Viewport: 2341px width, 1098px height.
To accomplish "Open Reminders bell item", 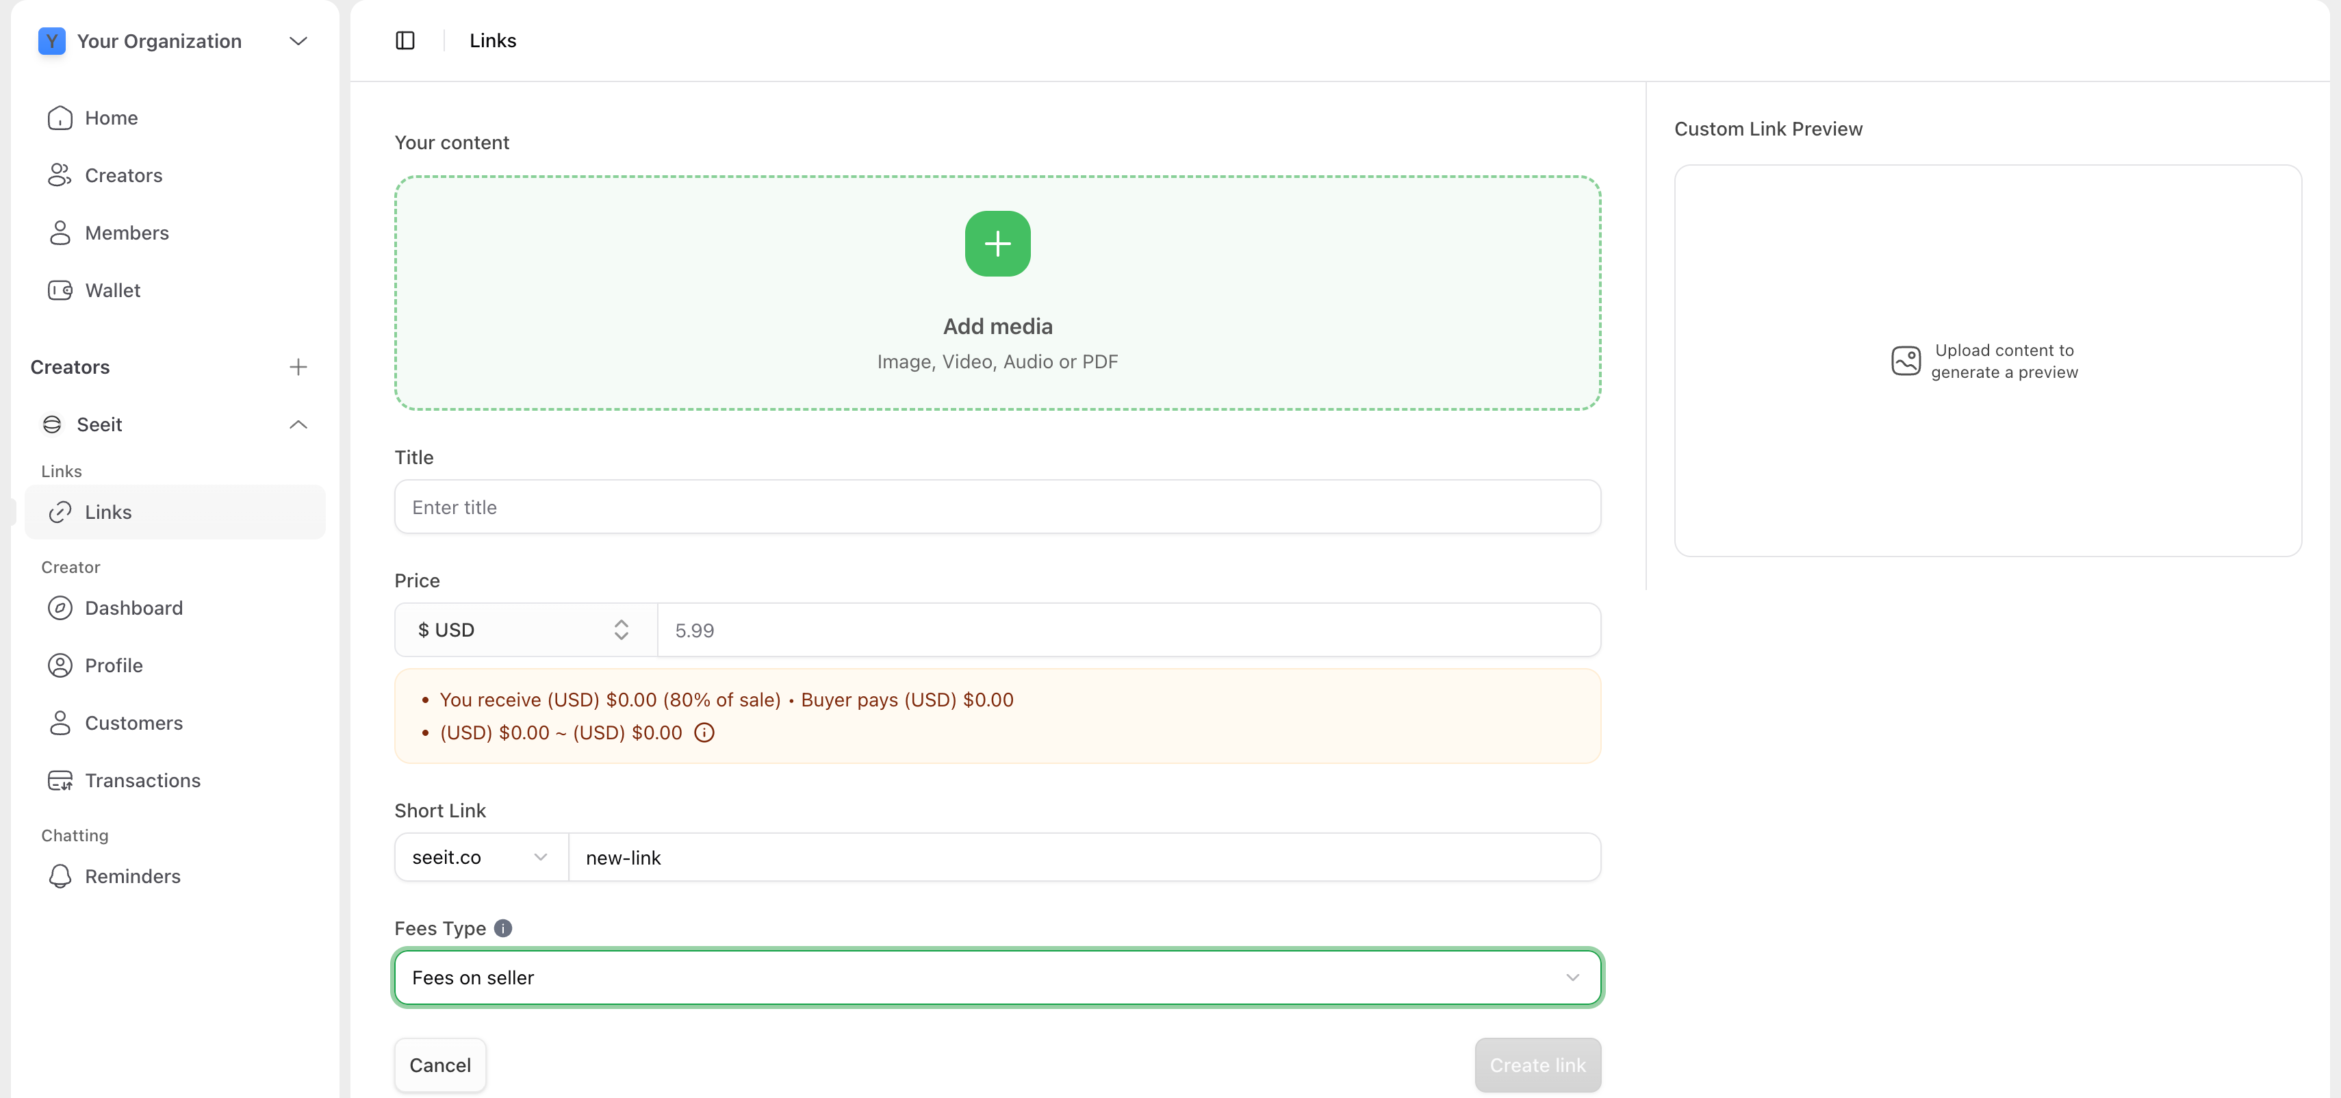I will (x=133, y=876).
